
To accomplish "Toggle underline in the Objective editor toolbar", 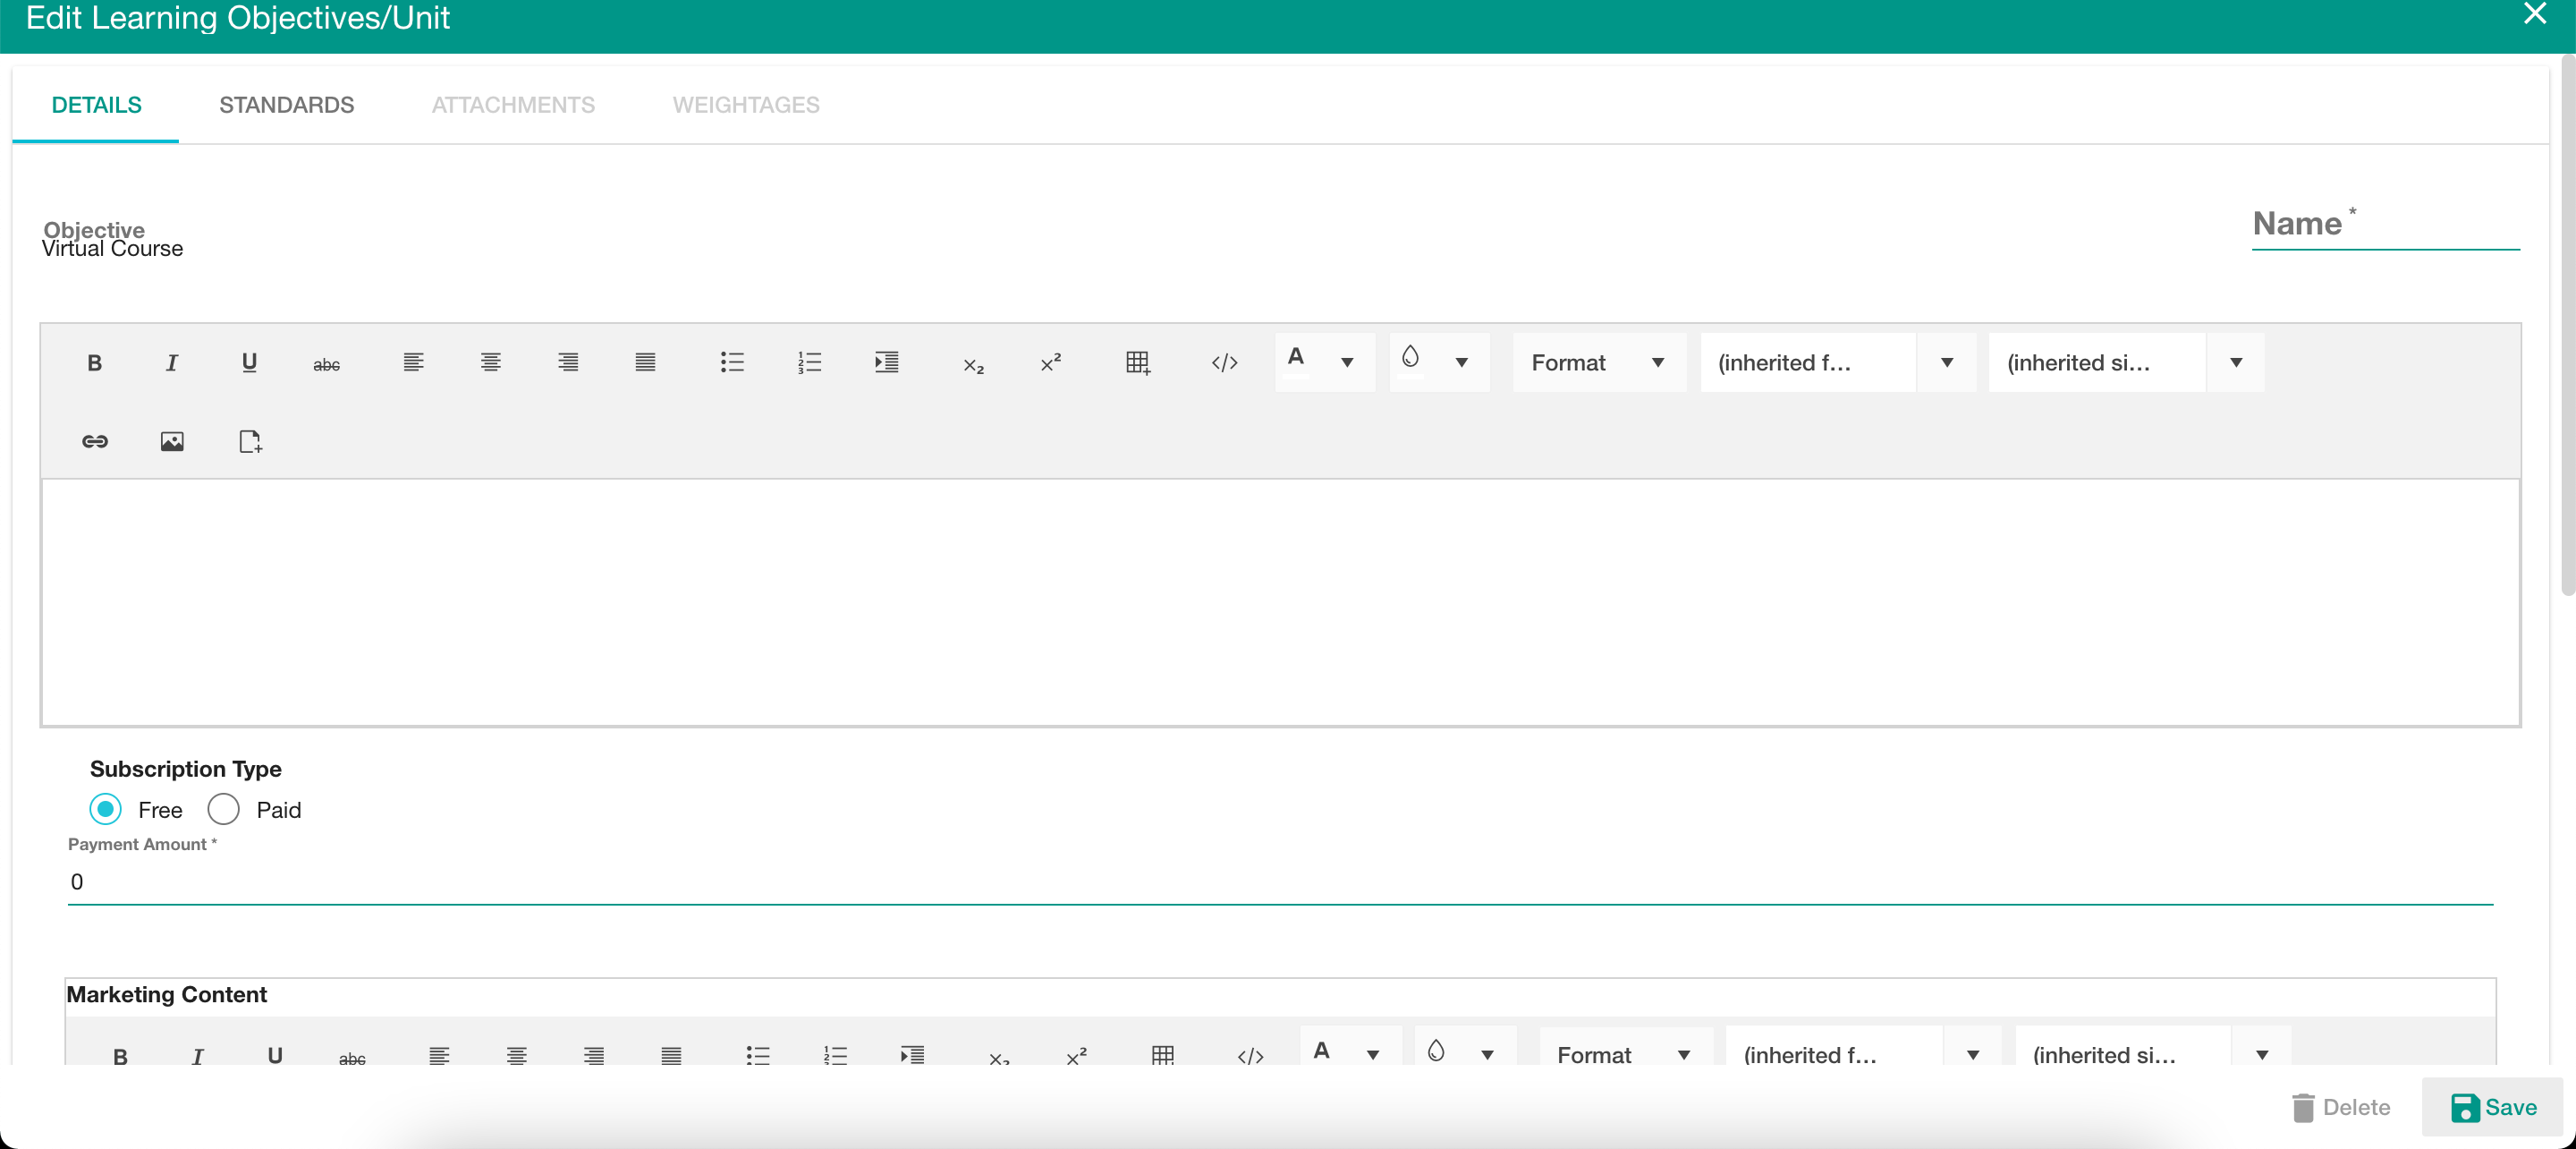I will 249,362.
